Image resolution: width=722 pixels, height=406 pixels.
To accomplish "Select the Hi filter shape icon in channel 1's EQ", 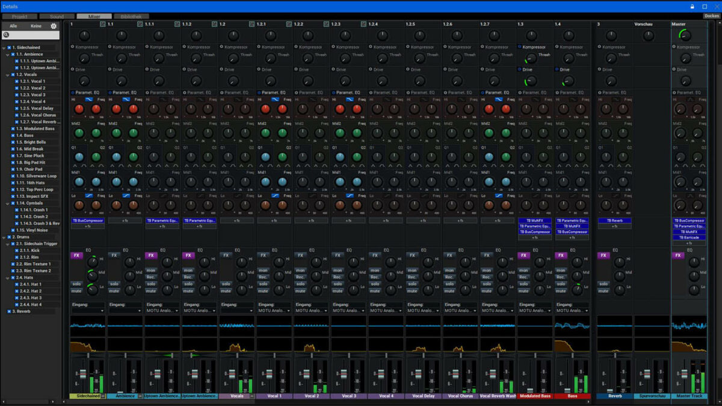I will [x=88, y=99].
